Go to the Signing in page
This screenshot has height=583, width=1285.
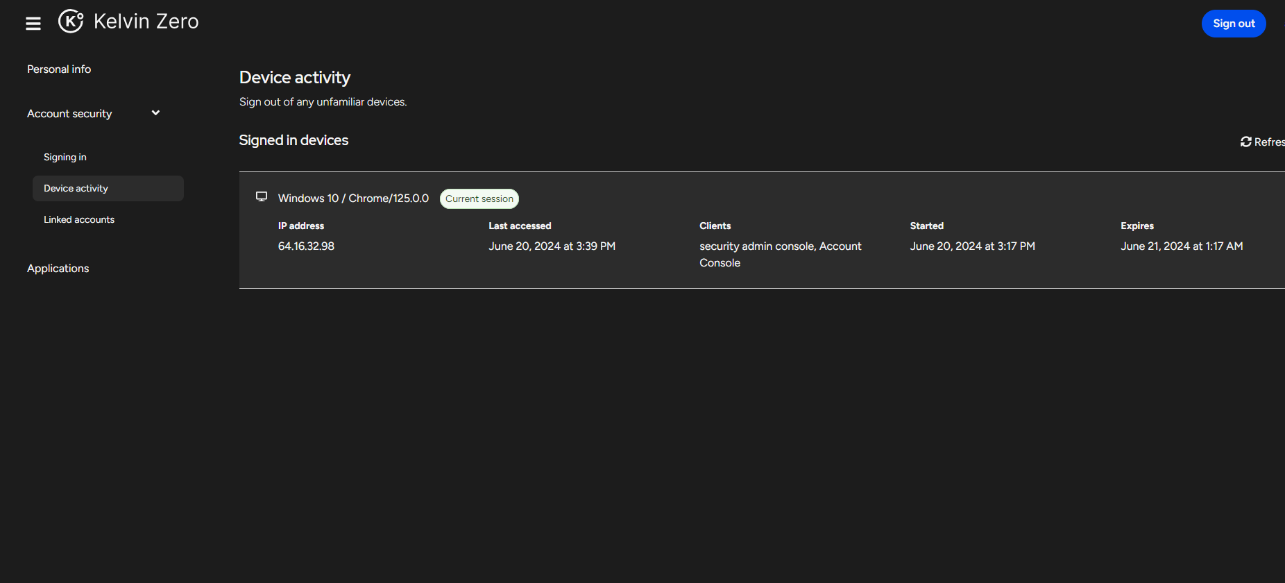pyautogui.click(x=65, y=158)
